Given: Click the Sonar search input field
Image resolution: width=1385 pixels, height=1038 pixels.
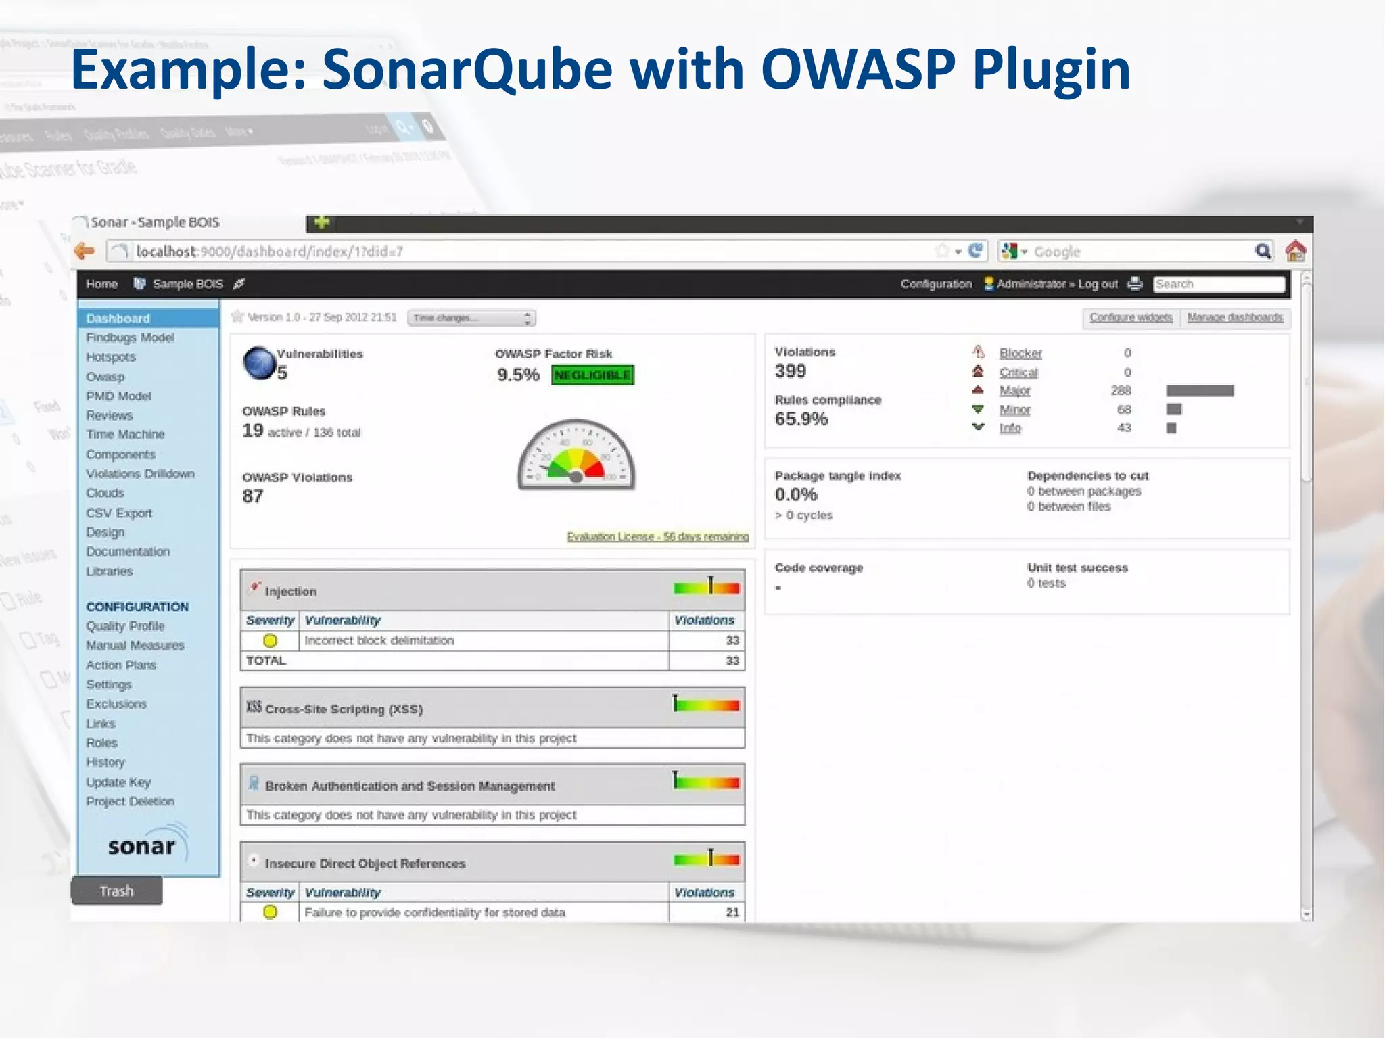Looking at the screenshot, I should (1218, 284).
